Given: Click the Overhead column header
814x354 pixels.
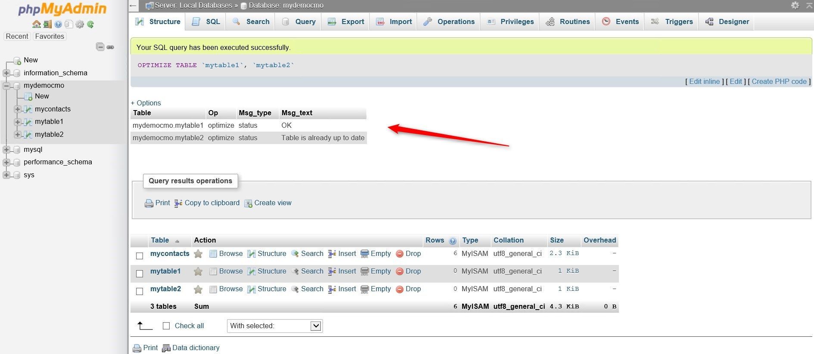Looking at the screenshot, I should click(x=600, y=240).
